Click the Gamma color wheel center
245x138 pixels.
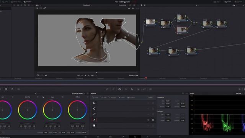[x=28, y=110]
